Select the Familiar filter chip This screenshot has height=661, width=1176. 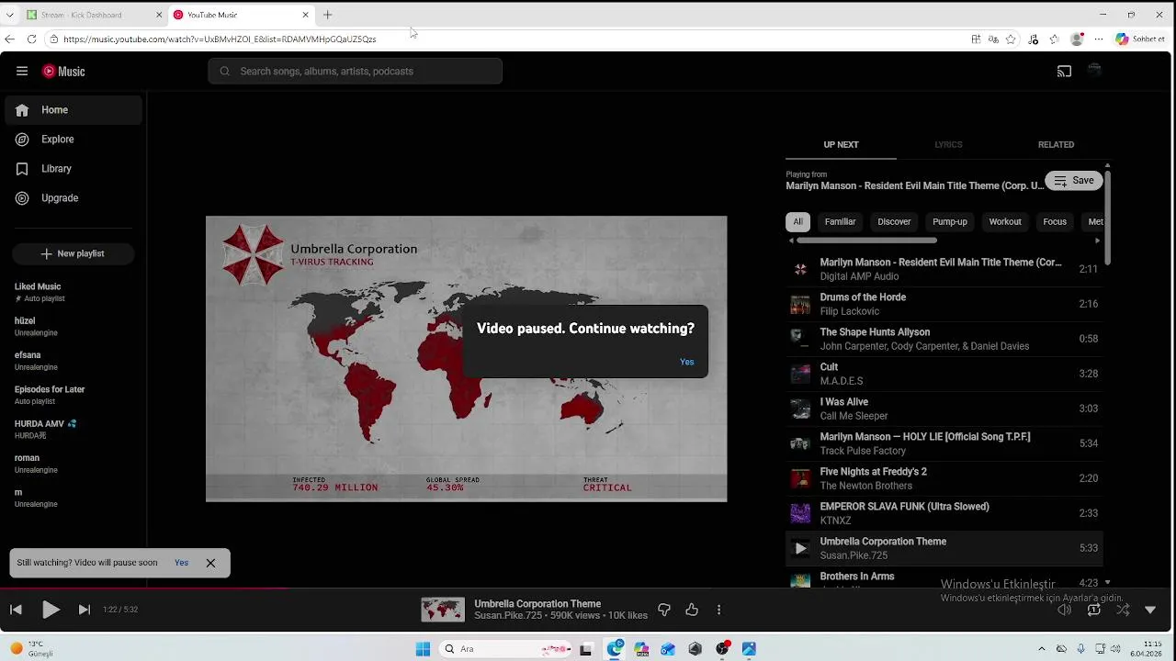pyautogui.click(x=840, y=222)
